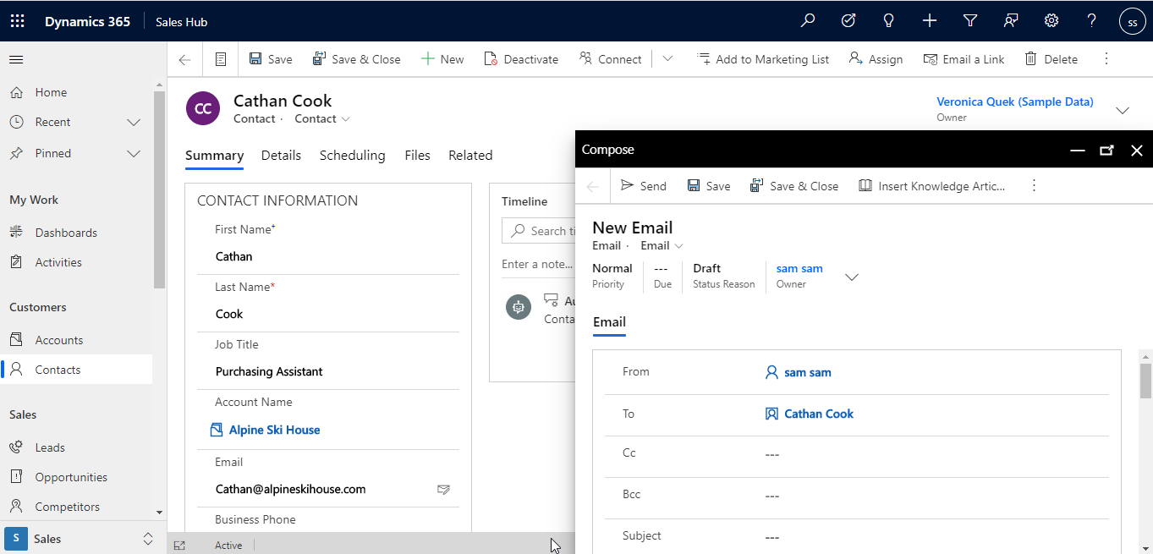Image resolution: width=1153 pixels, height=554 pixels.
Task: Open the Email form selector dropdown
Action: pyautogui.click(x=662, y=246)
